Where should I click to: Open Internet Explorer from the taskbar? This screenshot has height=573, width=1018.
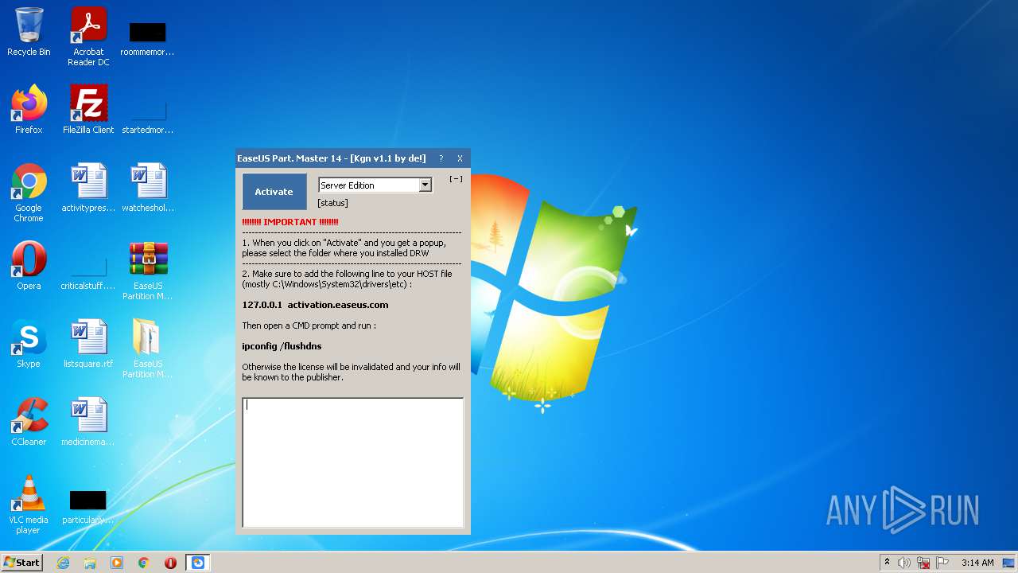(x=63, y=563)
